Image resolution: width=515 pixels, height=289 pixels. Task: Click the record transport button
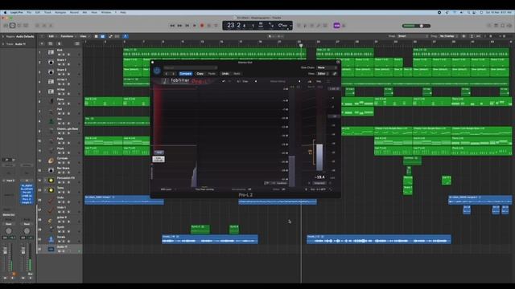[202, 26]
